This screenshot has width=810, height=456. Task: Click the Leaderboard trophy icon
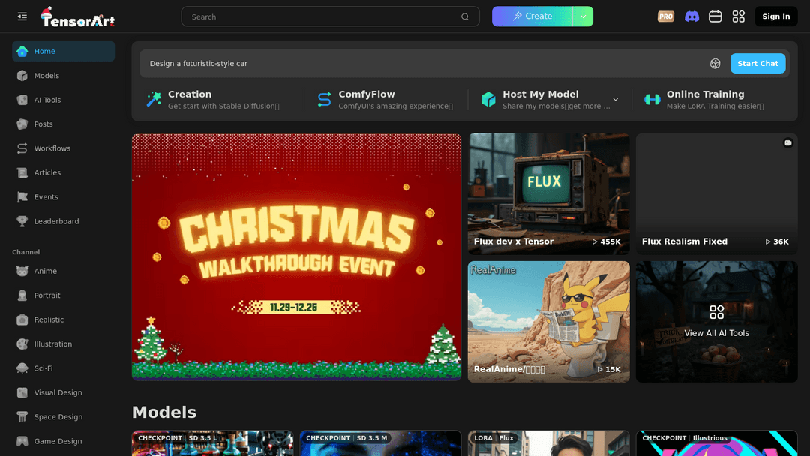(22, 221)
